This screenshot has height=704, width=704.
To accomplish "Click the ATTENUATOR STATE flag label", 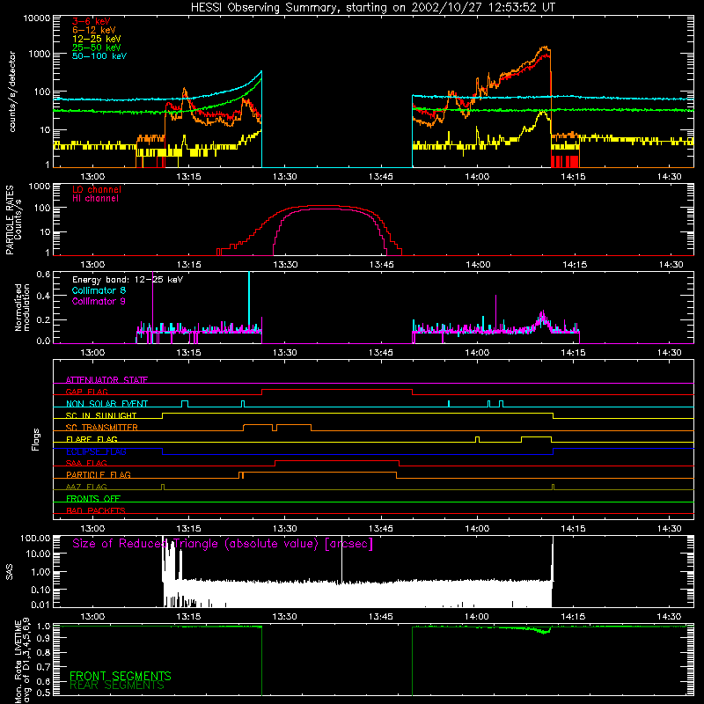I will click(x=106, y=380).
